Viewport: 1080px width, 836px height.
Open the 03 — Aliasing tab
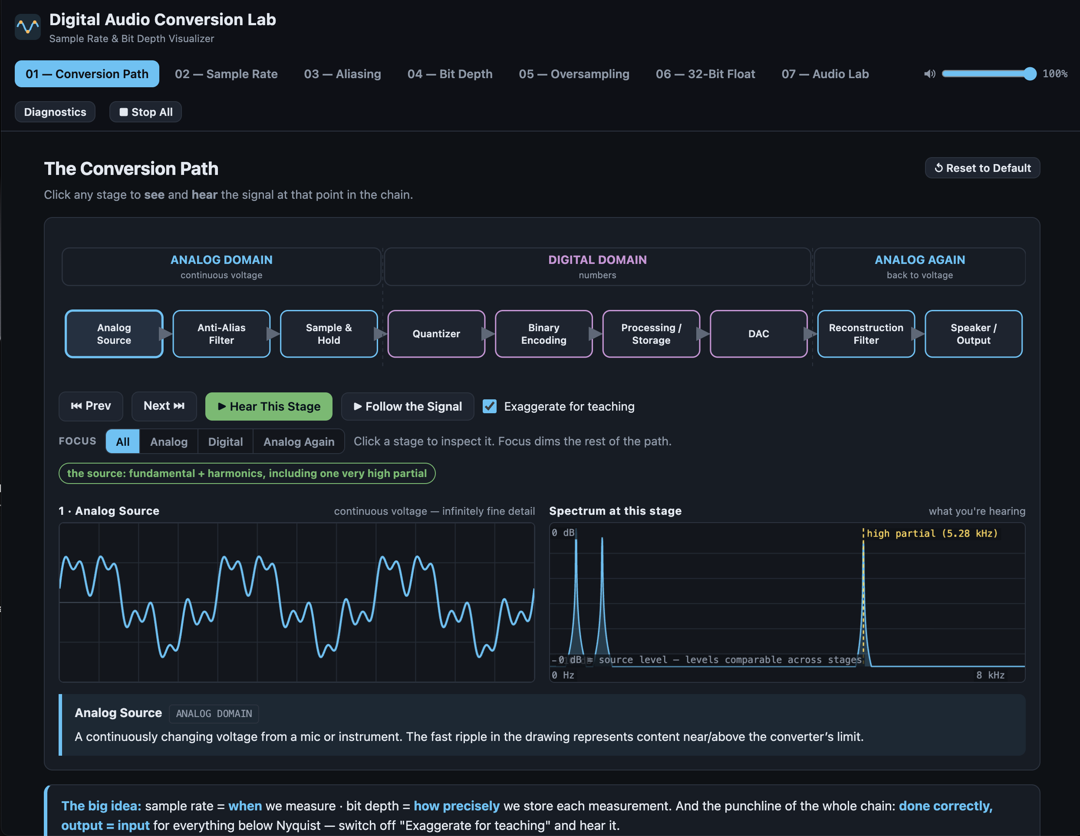[342, 74]
